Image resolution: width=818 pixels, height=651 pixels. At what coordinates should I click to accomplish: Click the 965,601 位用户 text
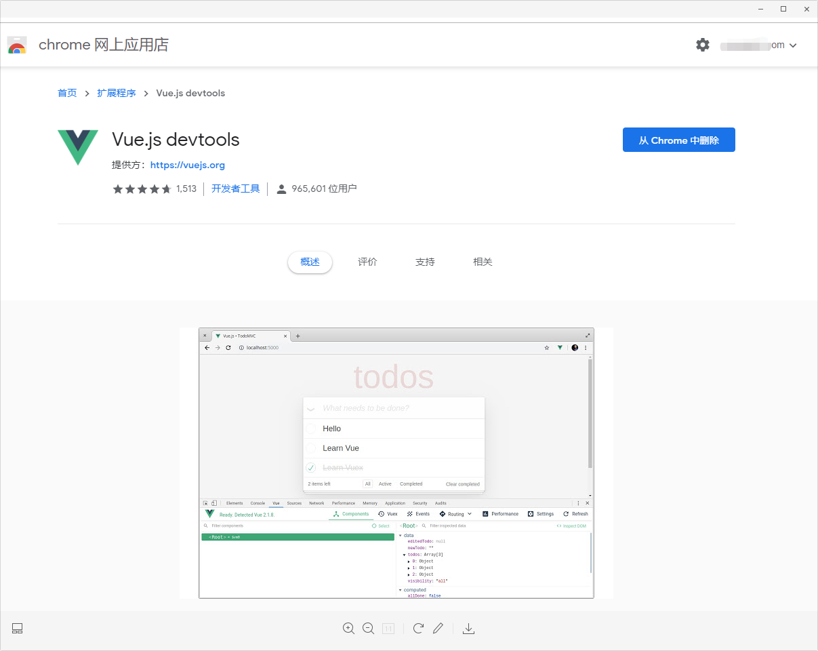point(324,189)
